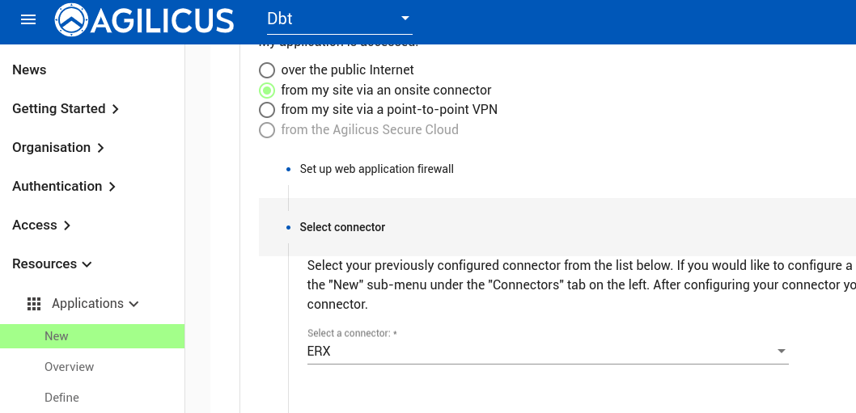Select 'from my site via an onsite connector'
856x413 pixels.
(267, 91)
